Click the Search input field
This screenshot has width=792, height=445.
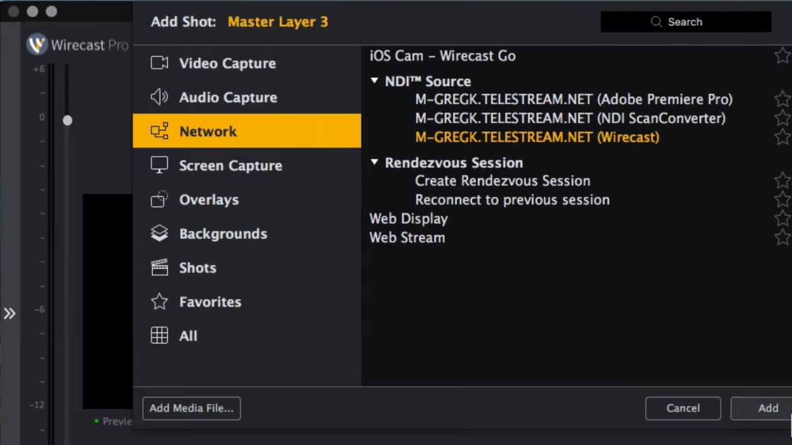pyautogui.click(x=685, y=22)
